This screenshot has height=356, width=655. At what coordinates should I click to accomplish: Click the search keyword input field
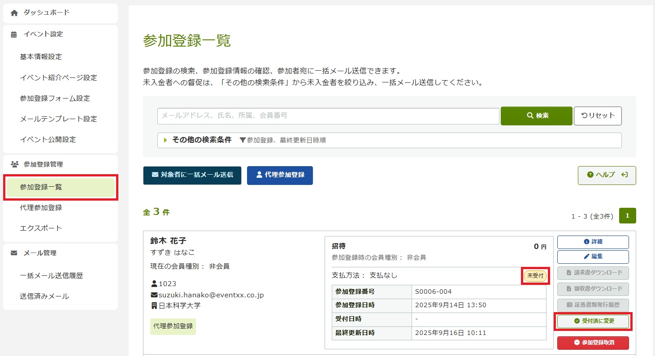click(x=328, y=116)
